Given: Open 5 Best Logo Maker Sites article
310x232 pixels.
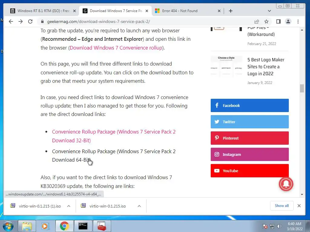Looking at the screenshot, I should pyautogui.click(x=266, y=67).
